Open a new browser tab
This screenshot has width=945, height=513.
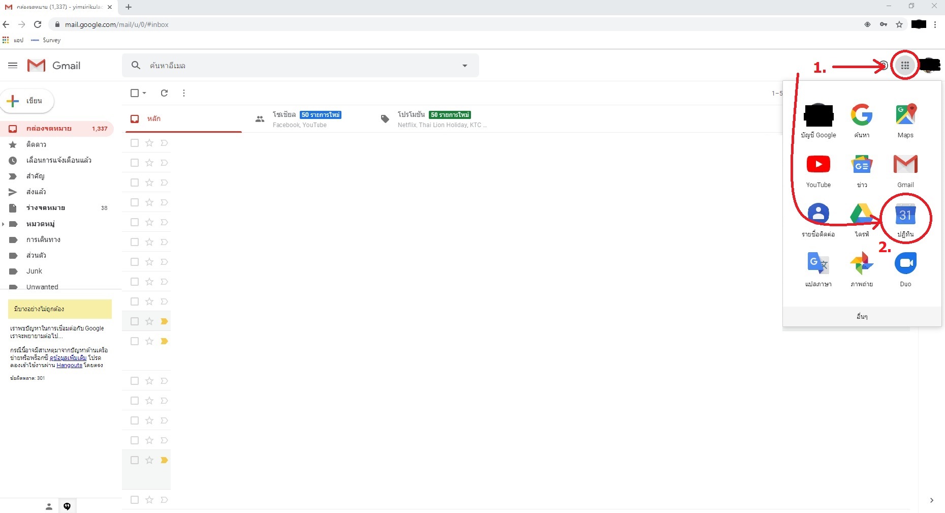(129, 7)
